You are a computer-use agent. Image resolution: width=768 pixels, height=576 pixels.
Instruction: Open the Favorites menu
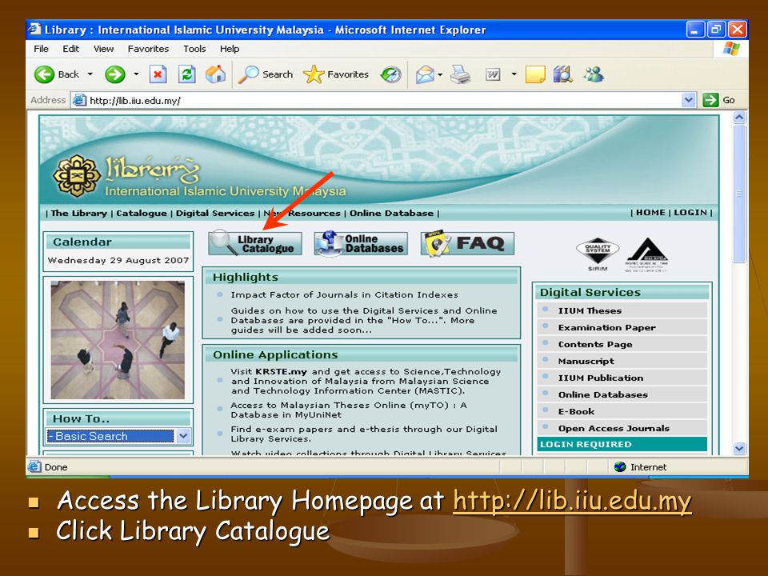click(x=148, y=49)
